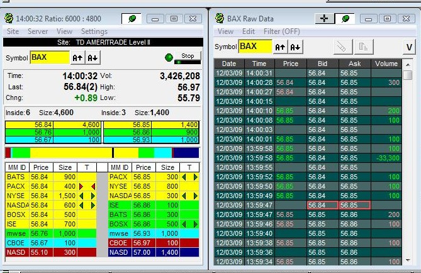Click the 56.93 1,000 ask summary row
The width and height of the screenshot is (421, 273).
(151, 140)
